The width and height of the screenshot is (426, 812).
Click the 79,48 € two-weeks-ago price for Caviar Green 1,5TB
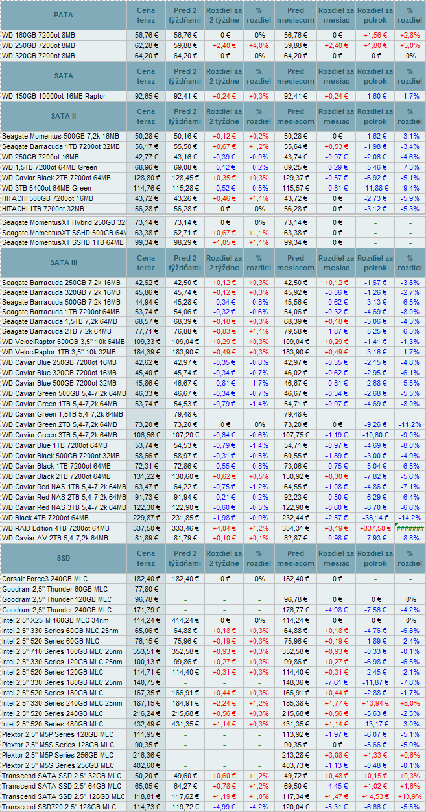coord(185,413)
